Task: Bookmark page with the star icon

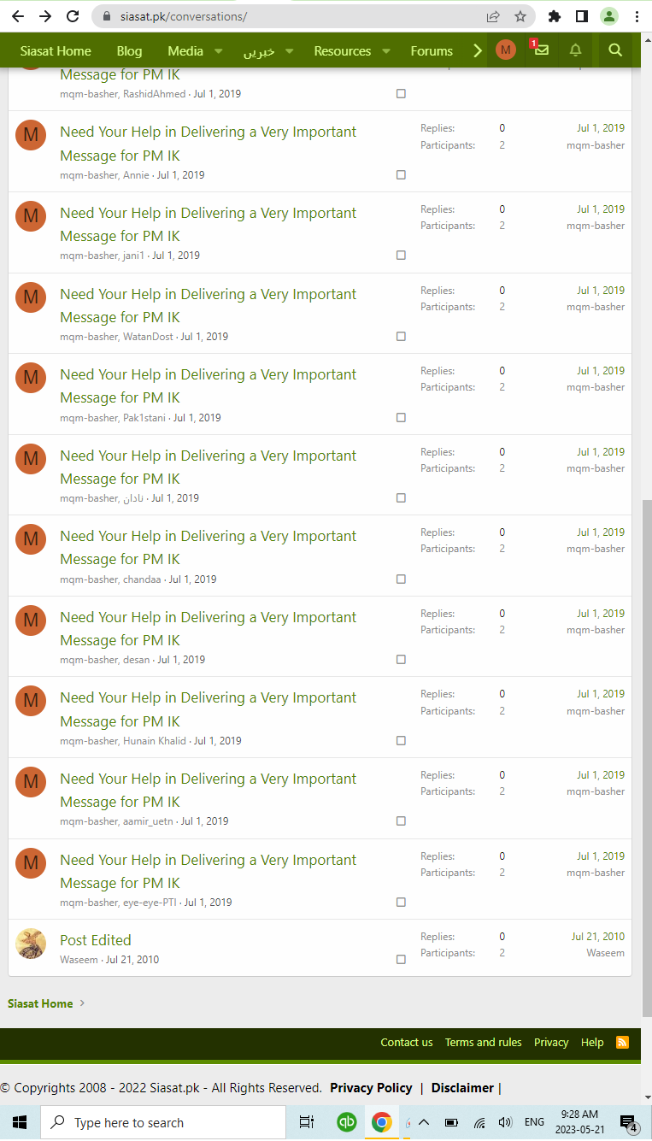Action: pyautogui.click(x=520, y=16)
